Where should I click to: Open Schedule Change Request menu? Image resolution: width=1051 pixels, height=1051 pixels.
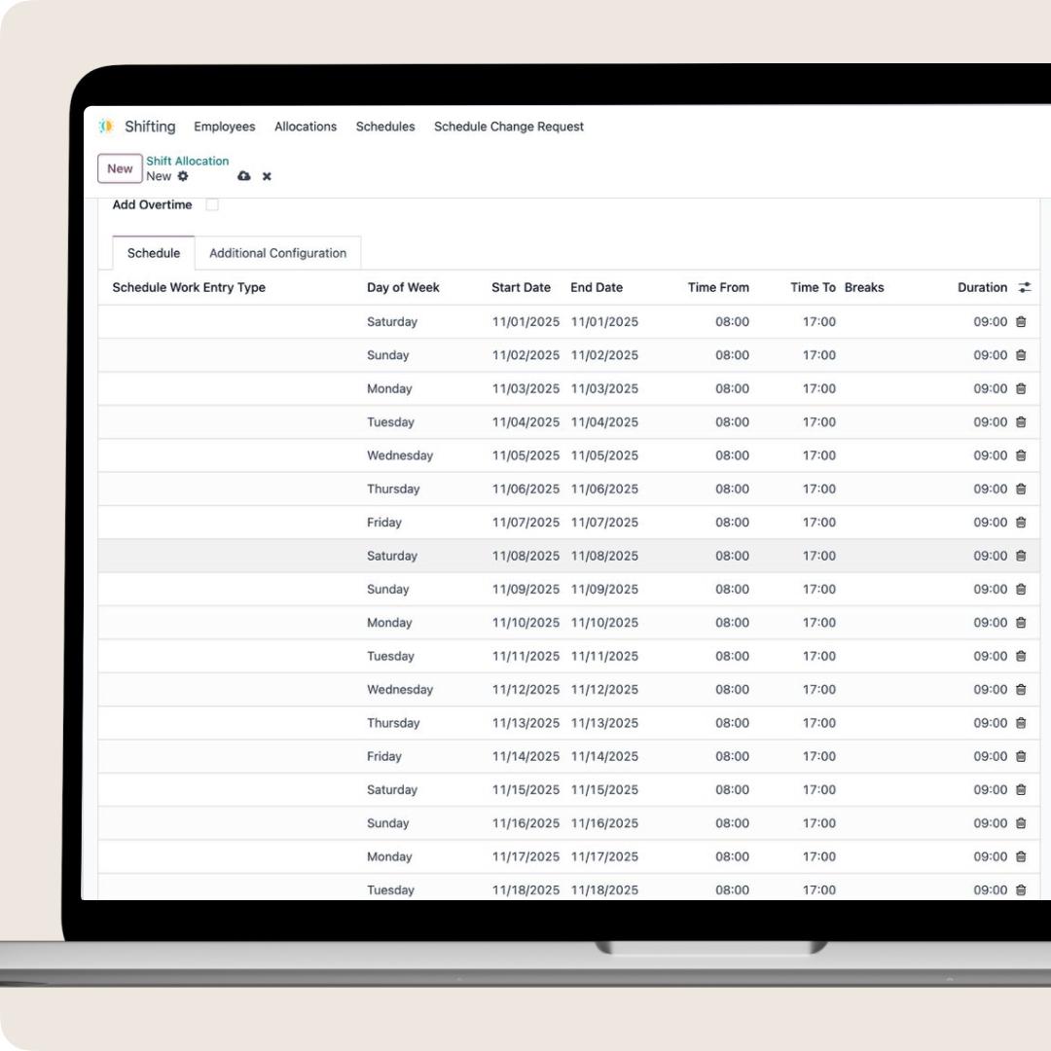(x=509, y=127)
